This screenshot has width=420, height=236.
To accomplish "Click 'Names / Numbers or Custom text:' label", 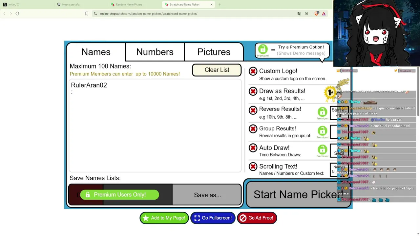I will (x=291, y=173).
